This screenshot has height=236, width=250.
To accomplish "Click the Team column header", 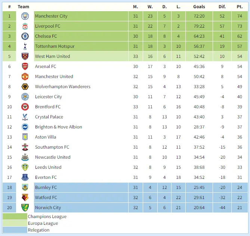I will click(x=23, y=7).
